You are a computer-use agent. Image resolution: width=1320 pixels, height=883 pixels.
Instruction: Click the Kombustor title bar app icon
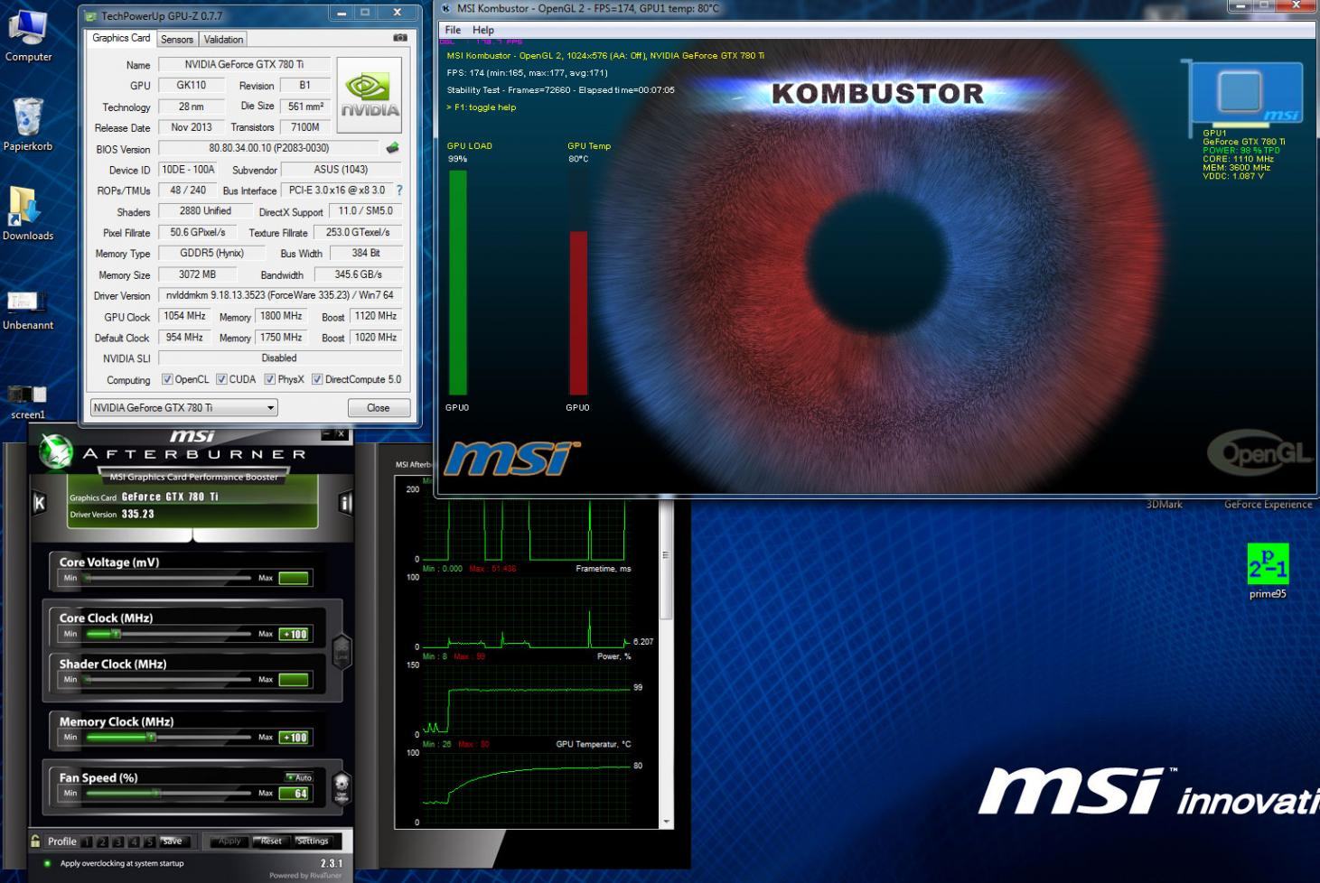(x=445, y=8)
